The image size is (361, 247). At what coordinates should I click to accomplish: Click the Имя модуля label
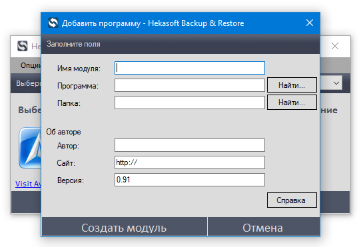click(x=79, y=69)
